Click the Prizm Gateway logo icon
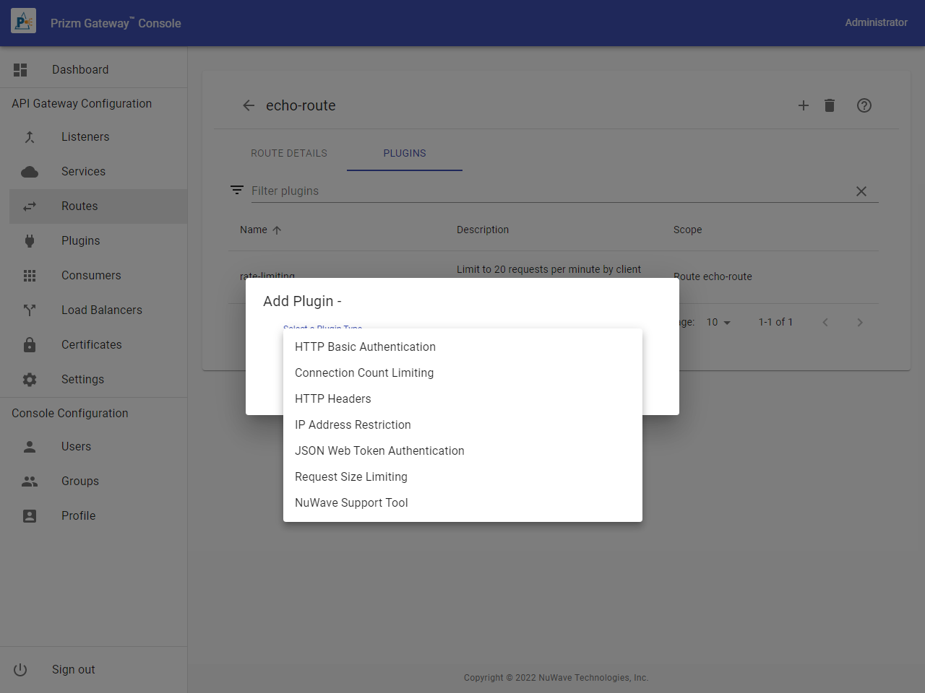Viewport: 925px width, 693px height. tap(23, 22)
